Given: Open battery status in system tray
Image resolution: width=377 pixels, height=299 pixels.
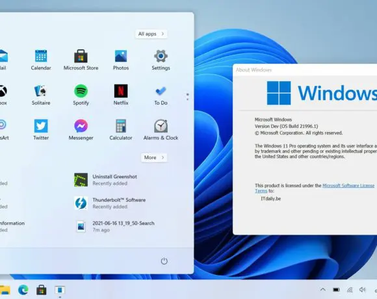Looking at the screenshot, I should 336,290.
